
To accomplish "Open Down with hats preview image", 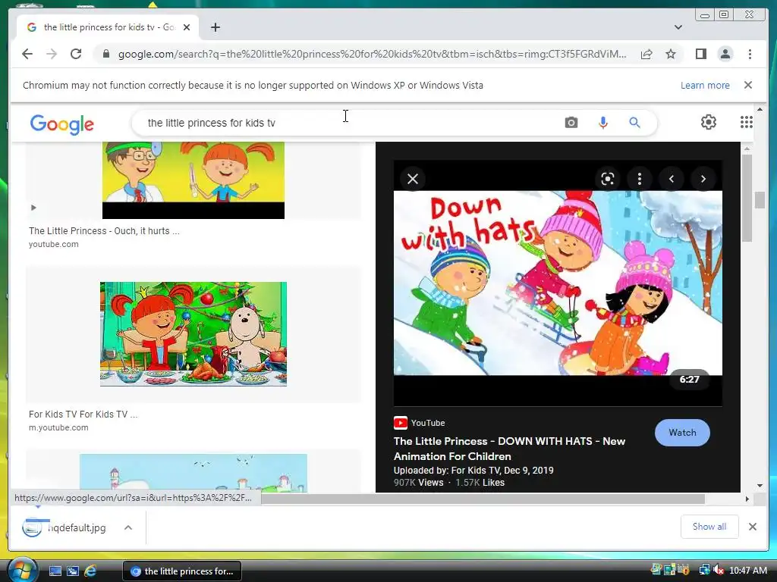I will tap(558, 283).
